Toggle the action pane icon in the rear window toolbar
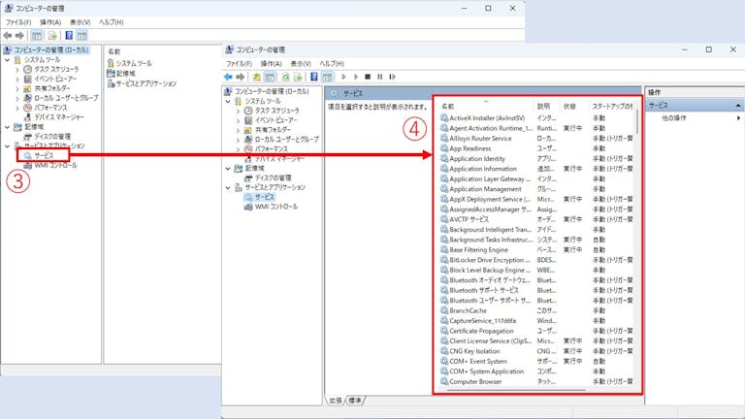 (82, 35)
